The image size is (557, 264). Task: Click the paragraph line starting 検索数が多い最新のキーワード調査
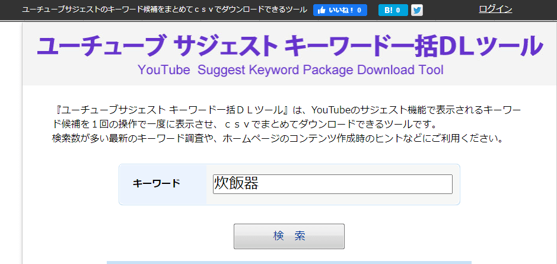point(278,139)
